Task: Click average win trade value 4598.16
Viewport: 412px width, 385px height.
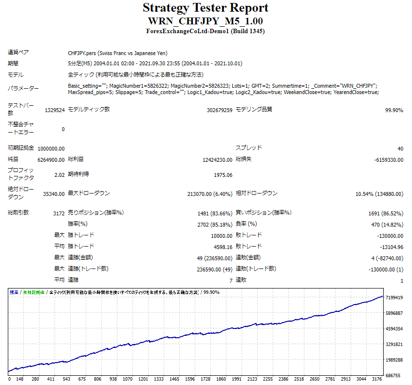Action: pos(223,247)
